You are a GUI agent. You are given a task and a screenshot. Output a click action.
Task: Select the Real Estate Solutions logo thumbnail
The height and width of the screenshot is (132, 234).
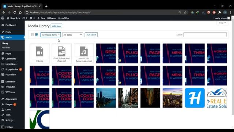point(217,98)
